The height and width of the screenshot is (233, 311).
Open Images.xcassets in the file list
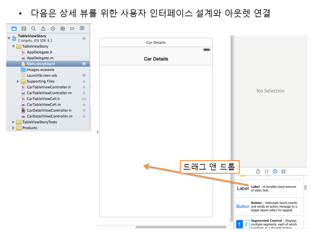pos(40,70)
